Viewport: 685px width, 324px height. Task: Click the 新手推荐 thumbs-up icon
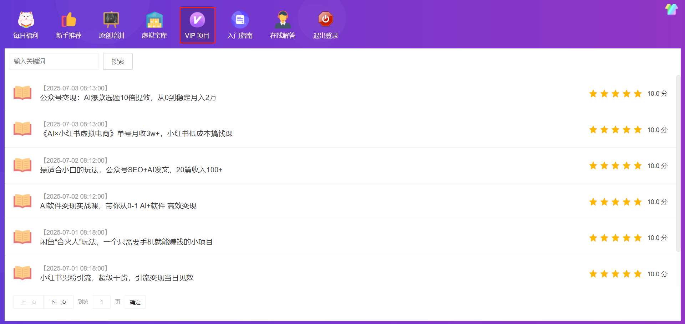pos(69,19)
